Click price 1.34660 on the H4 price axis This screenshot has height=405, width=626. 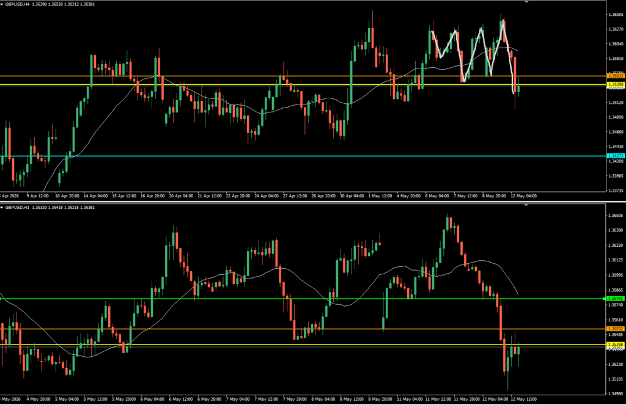click(x=616, y=132)
